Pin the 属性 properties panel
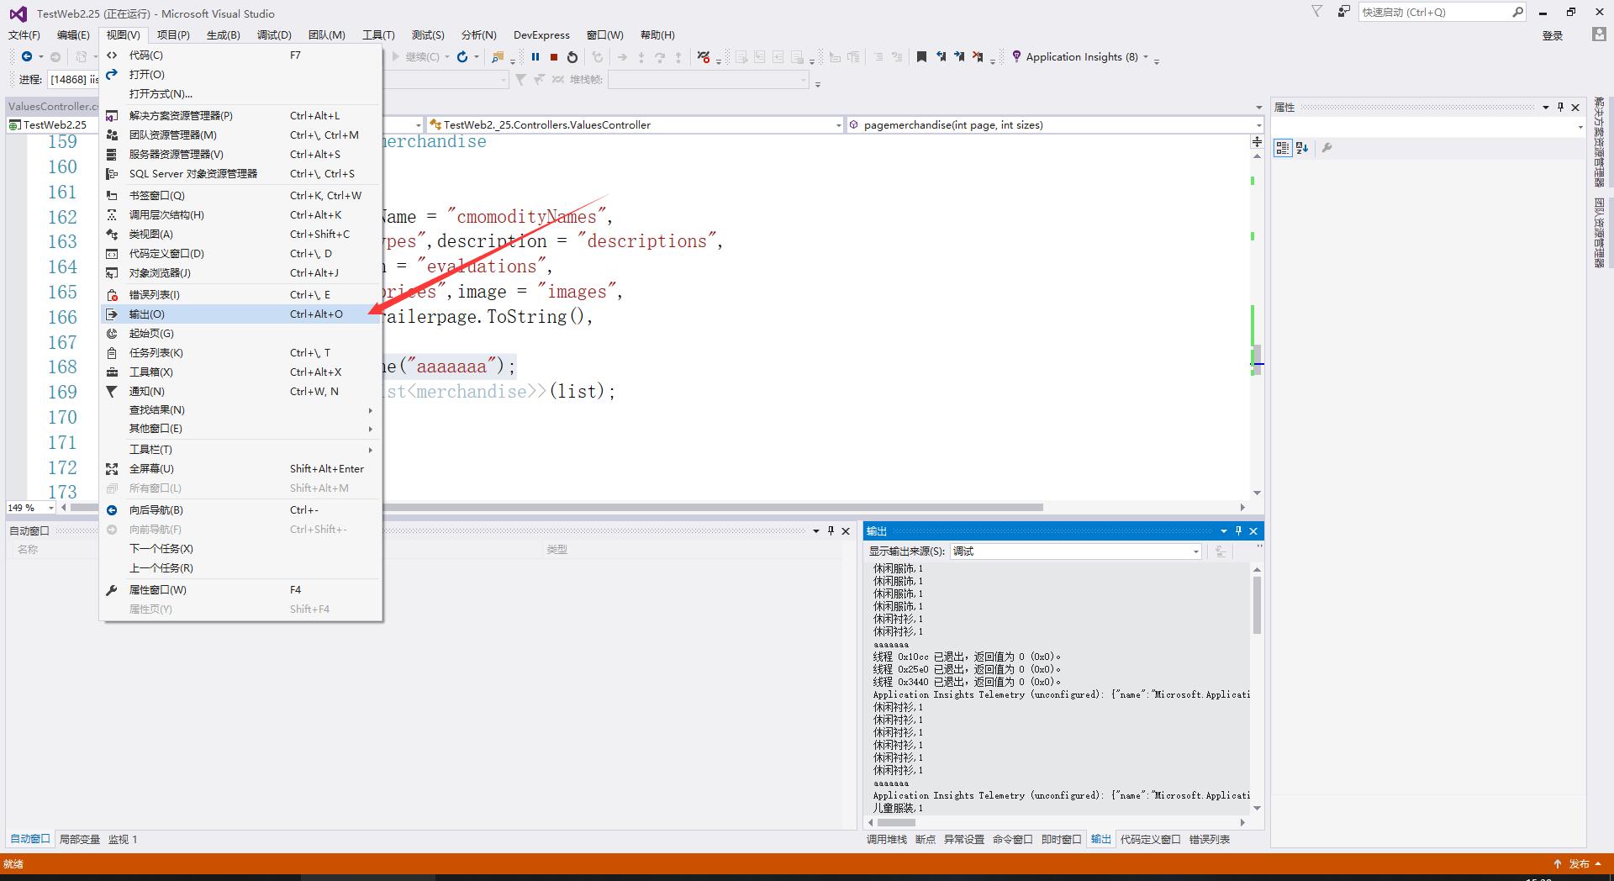1614x881 pixels. click(x=1561, y=108)
